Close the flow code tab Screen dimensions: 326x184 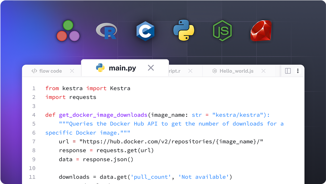pos(72,71)
